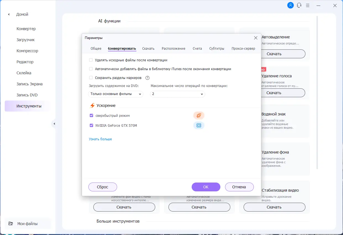Viewport: 343px width, 235px height.
Task: Open the hamburger menu in the titlebar
Action: (308, 5)
